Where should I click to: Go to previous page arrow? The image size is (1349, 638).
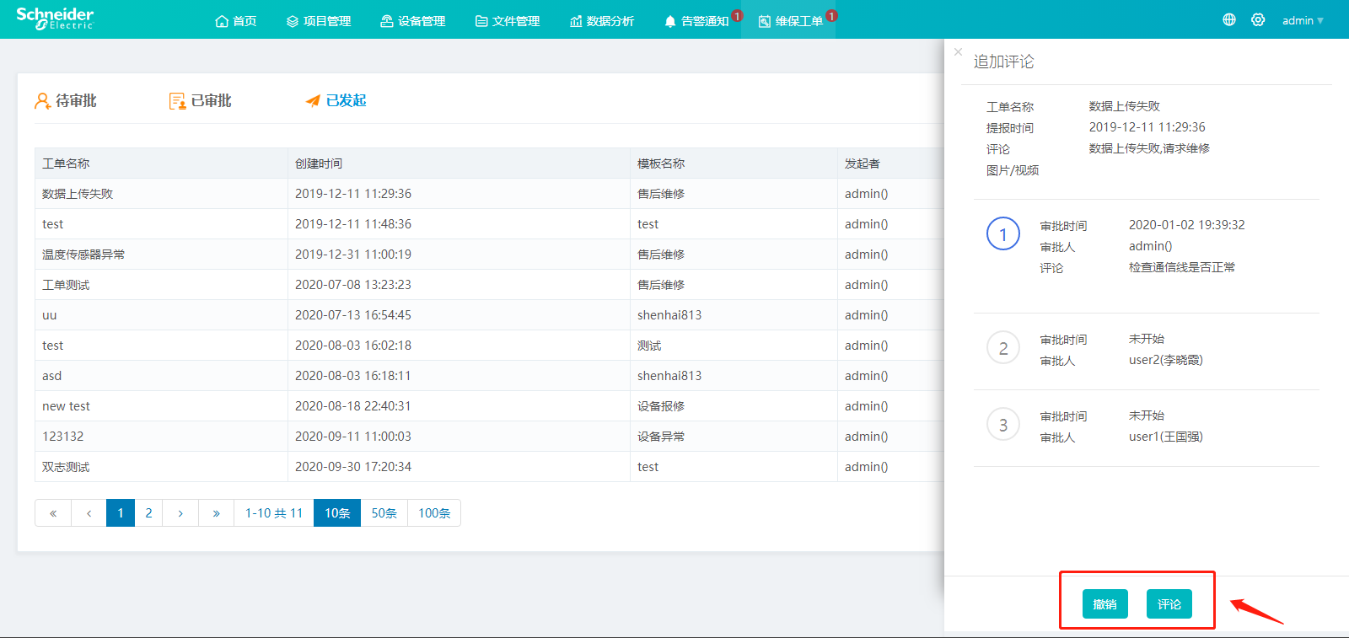(x=89, y=512)
